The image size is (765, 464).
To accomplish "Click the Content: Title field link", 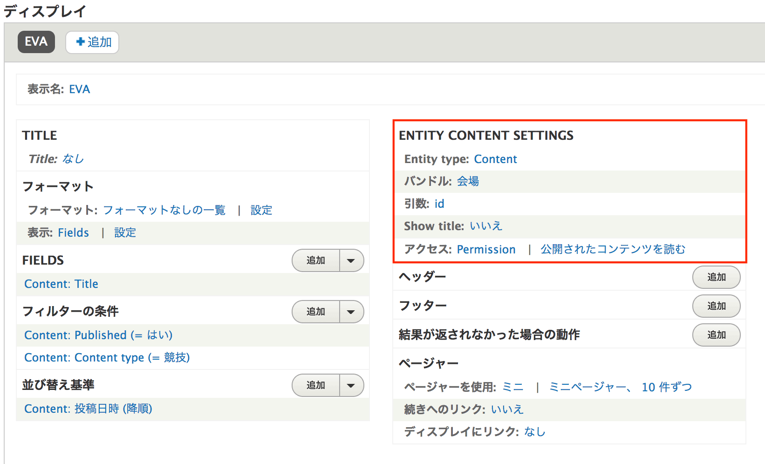I will tap(61, 284).
